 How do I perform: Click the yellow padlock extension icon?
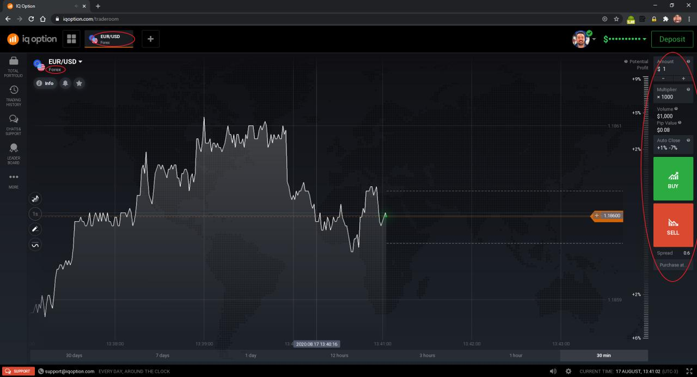(x=654, y=19)
